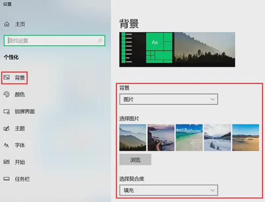
Task: Focus the 查找设置 search field
Action: point(50,41)
